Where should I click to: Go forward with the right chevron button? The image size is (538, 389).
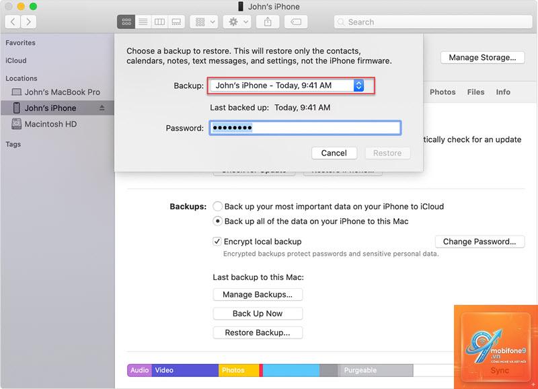(28, 22)
